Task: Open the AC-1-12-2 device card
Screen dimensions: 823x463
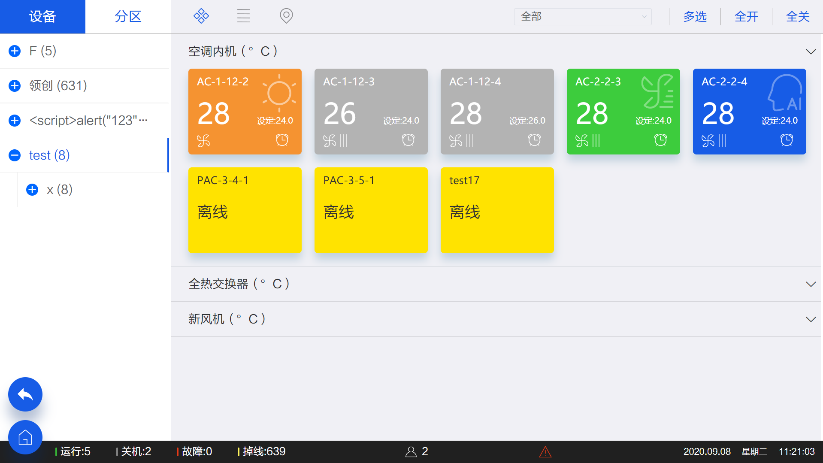Action: pos(245,112)
